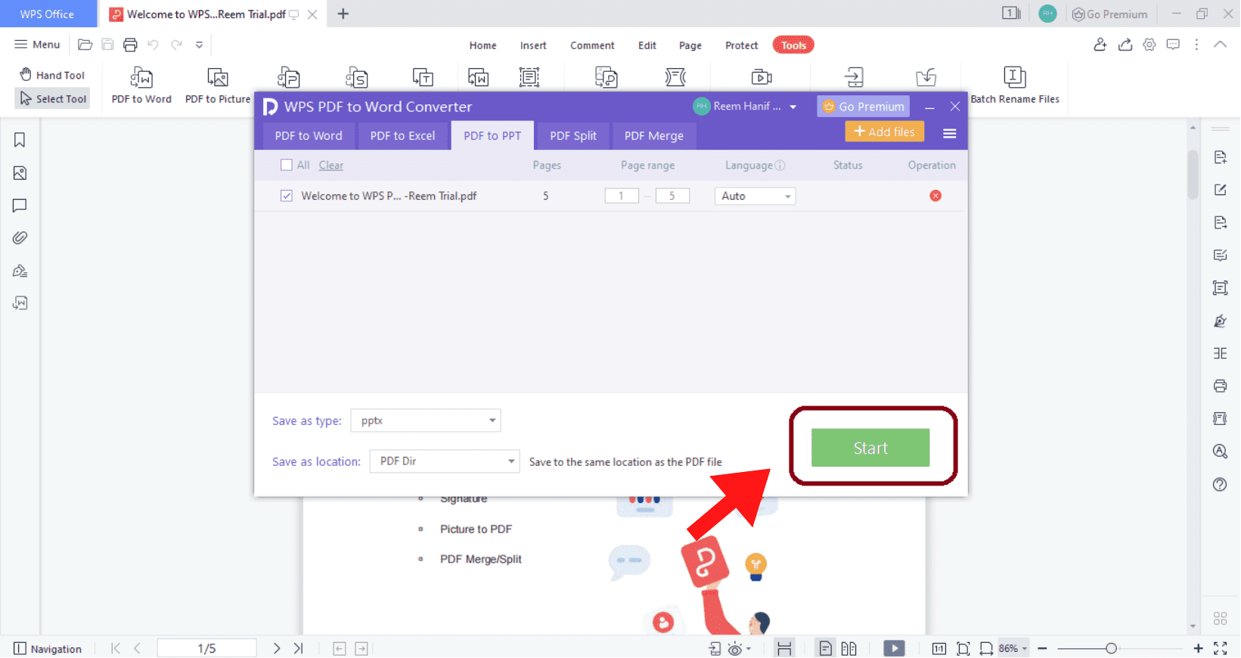Click the Clear link
This screenshot has height=658, width=1241.
coord(330,165)
